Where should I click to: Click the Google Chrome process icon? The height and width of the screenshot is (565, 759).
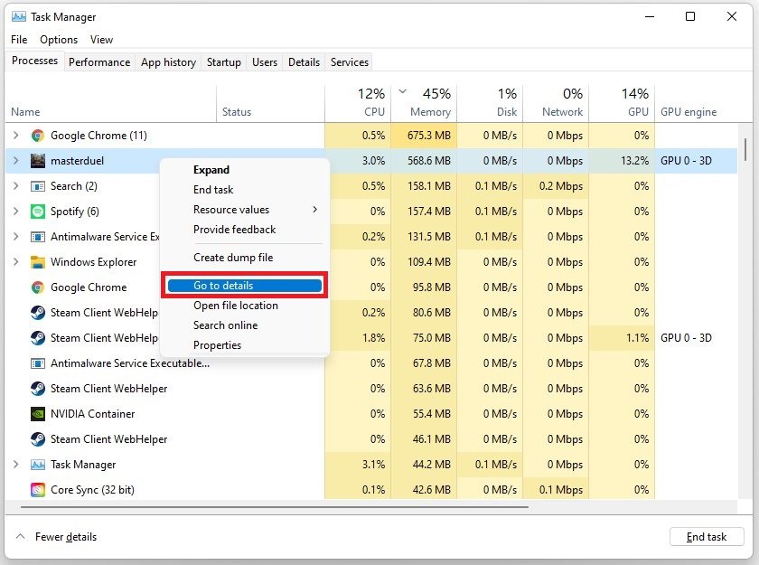click(38, 136)
